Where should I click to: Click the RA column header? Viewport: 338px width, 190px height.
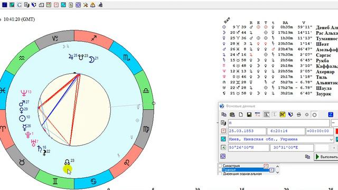click(285, 23)
